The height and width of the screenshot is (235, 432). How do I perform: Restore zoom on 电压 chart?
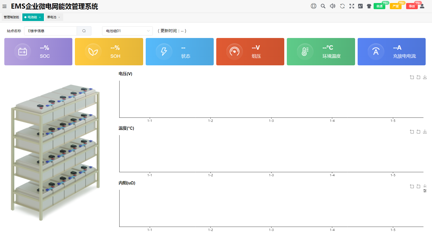(x=418, y=77)
